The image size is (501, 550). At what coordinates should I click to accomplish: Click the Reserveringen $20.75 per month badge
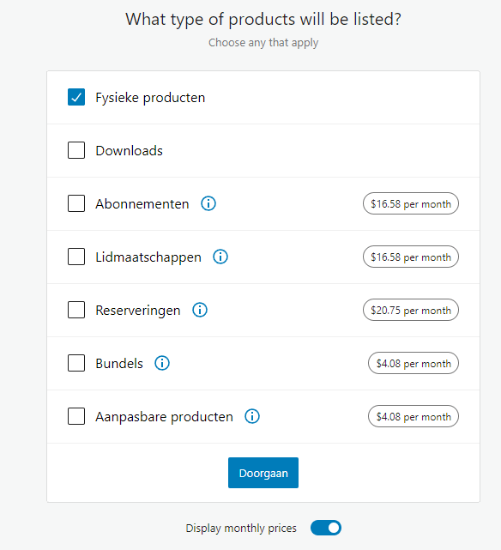pyautogui.click(x=411, y=310)
